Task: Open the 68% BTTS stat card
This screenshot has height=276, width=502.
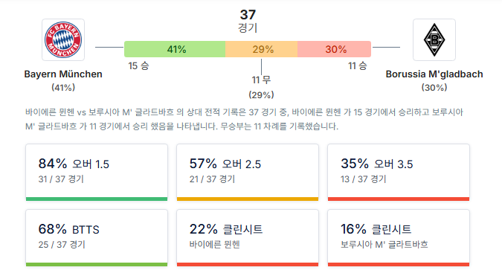Action: [x=97, y=238]
